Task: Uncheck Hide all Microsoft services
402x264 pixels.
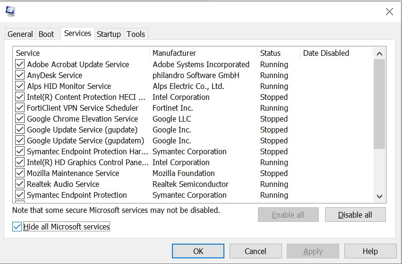Action: click(x=17, y=227)
